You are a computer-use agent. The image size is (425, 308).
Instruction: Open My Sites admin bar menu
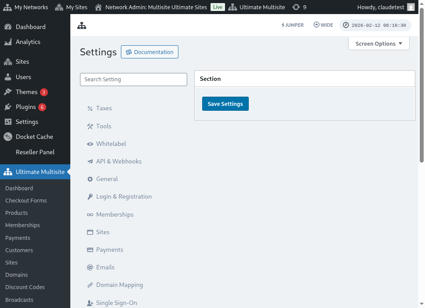tap(71, 7)
